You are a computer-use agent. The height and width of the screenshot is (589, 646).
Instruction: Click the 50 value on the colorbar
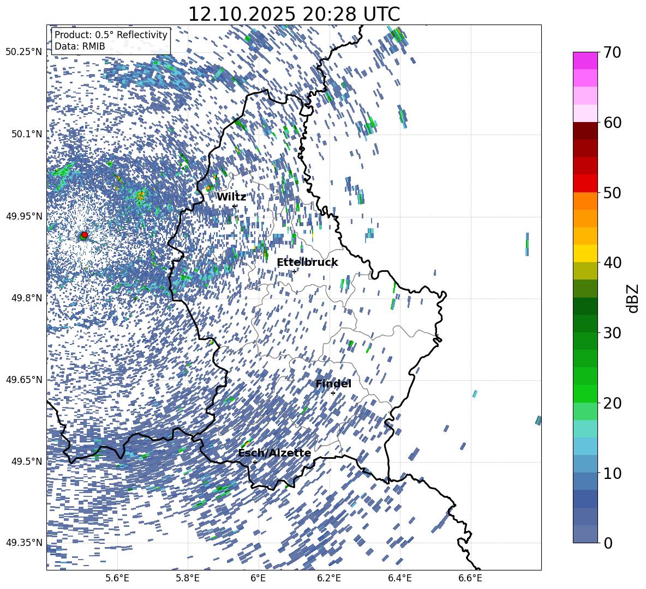click(x=612, y=193)
